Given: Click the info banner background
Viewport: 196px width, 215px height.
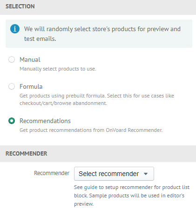Looking at the screenshot, I should 99,33.
